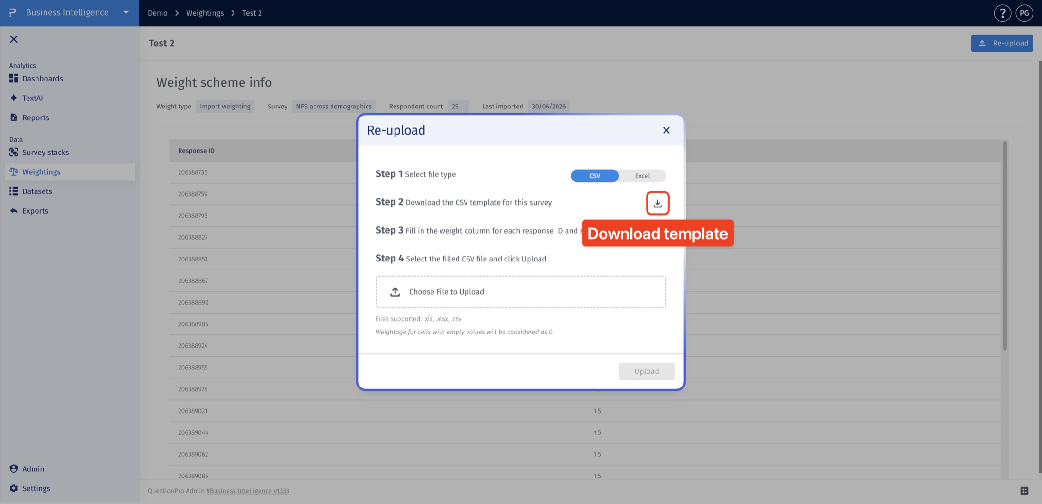The width and height of the screenshot is (1042, 504).
Task: Click the Settings gear icon
Action: 14,488
